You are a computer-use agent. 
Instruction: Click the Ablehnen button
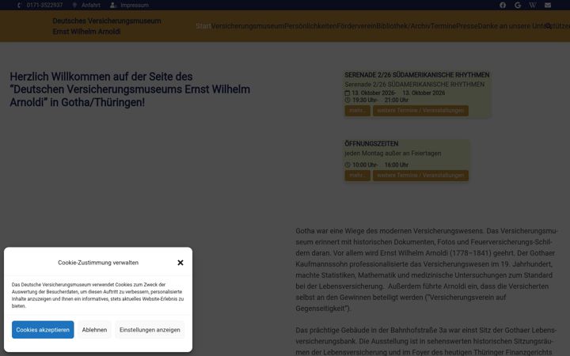(94, 329)
